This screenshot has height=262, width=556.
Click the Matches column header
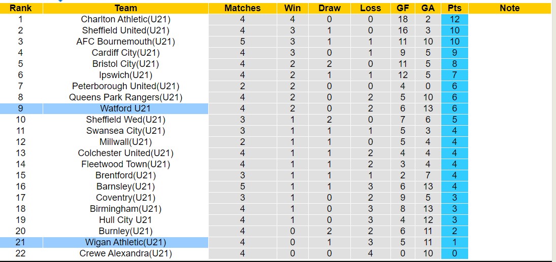pyautogui.click(x=242, y=8)
